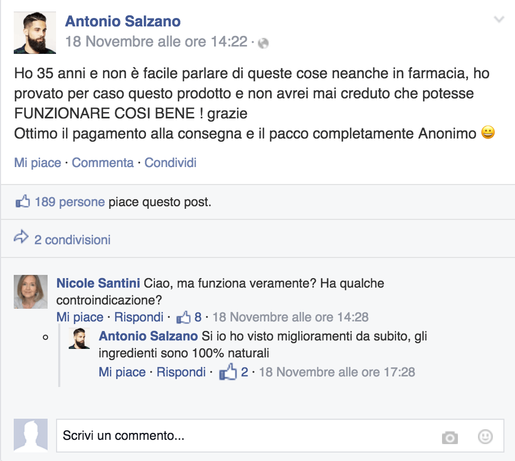515x461 pixels.
Task: Open the '2 condivisioni' link
Action: click(72, 240)
